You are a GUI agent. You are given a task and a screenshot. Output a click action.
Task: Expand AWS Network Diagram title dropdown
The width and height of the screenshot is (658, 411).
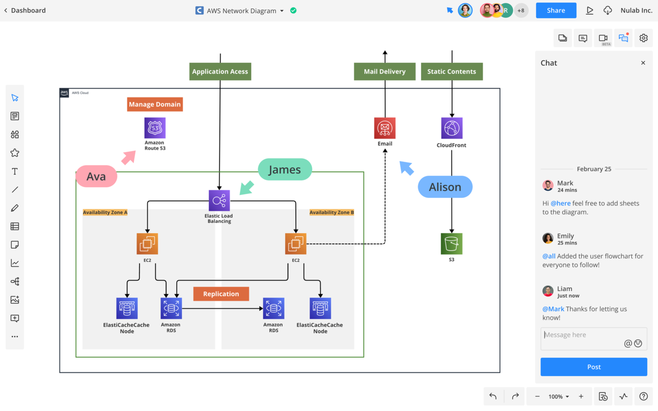pos(282,11)
